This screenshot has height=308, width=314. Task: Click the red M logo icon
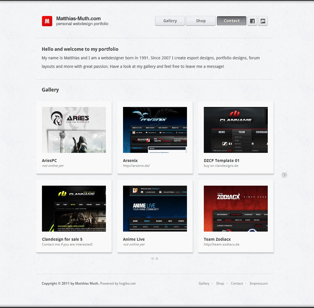[47, 21]
